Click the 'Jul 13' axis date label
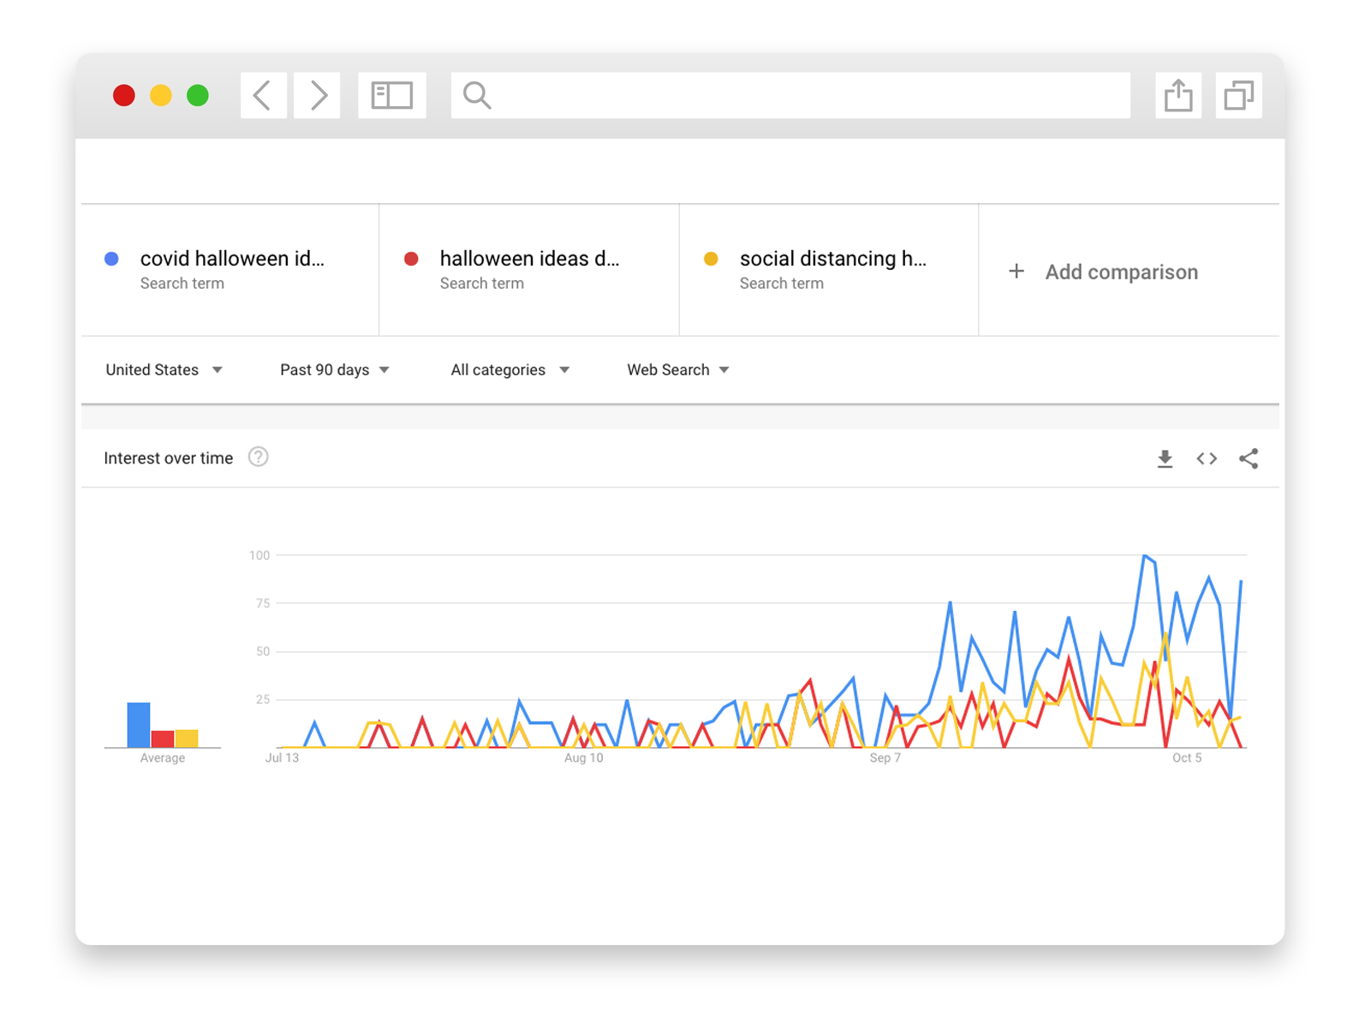This screenshot has height=1017, width=1359. pos(282,758)
